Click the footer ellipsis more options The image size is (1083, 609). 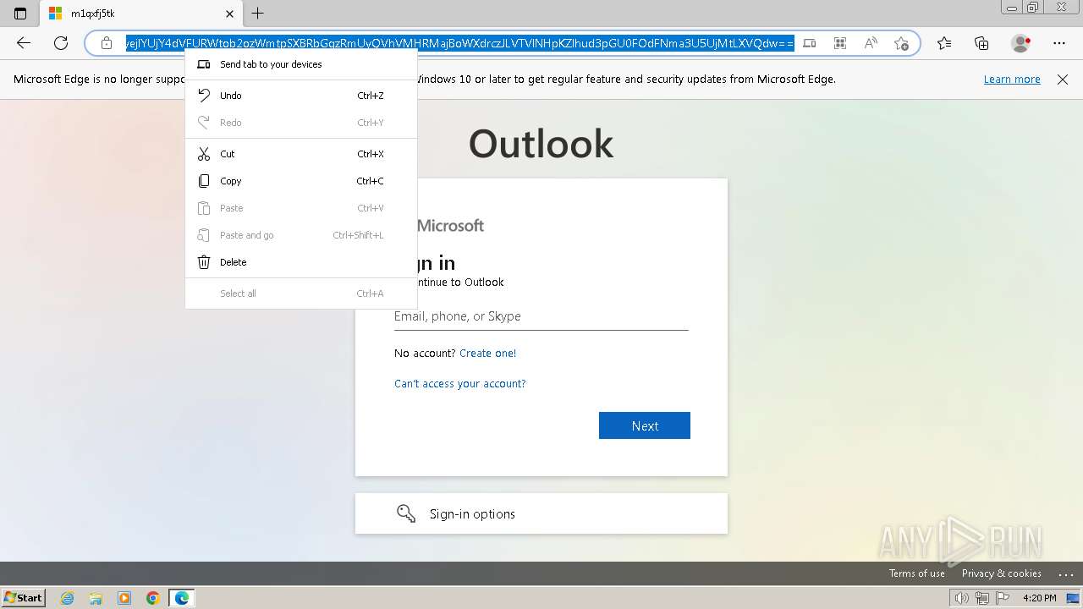coord(1066,573)
